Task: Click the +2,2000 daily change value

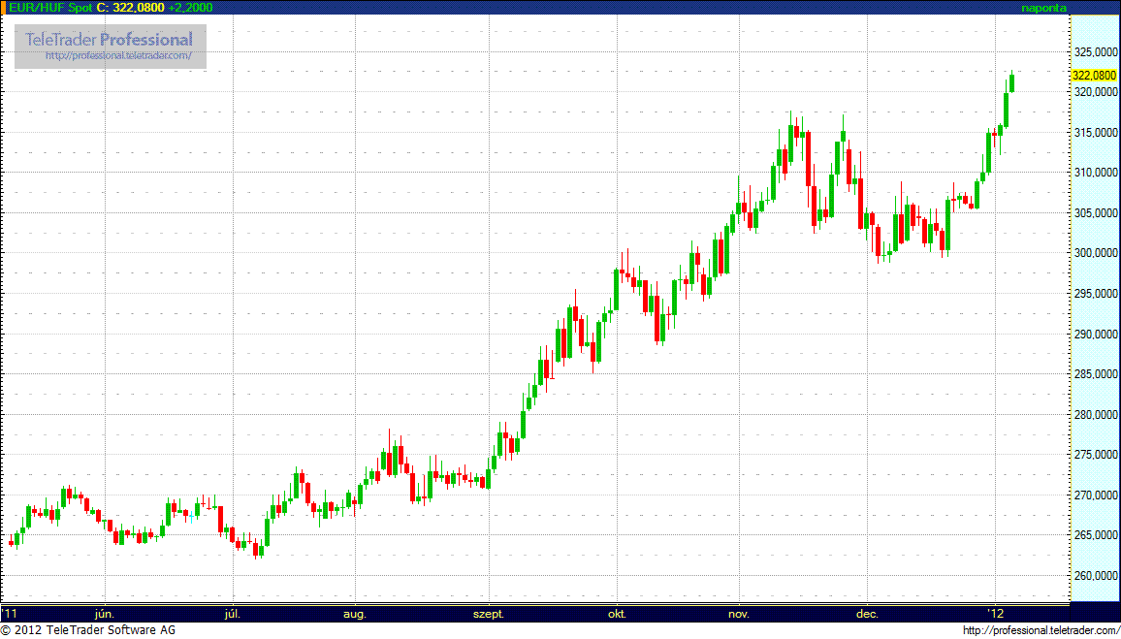Action: point(190,7)
